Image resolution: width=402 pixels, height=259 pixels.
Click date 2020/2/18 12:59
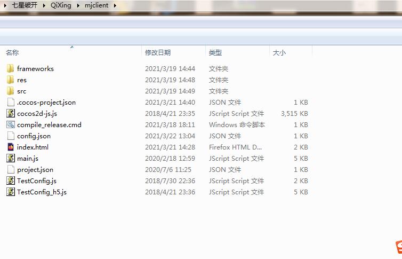point(170,159)
